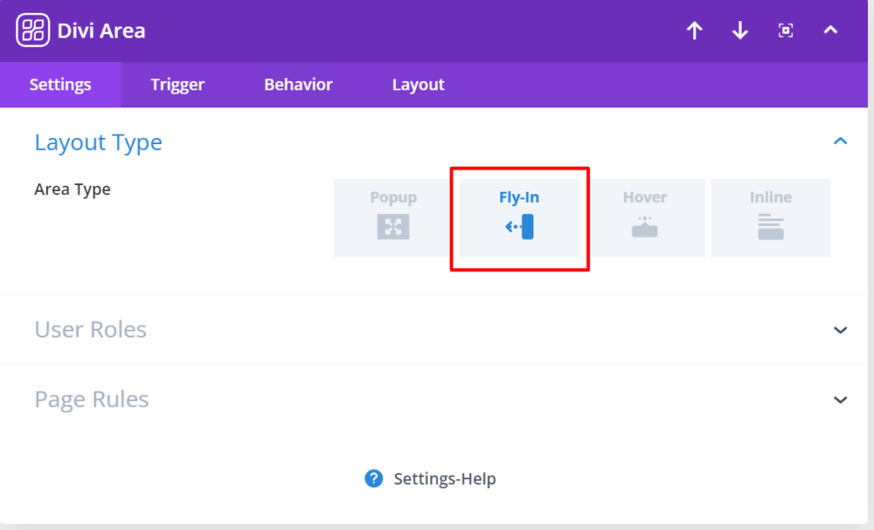Move the Divi Area panel up
The height and width of the screenshot is (530, 874).
coord(694,31)
